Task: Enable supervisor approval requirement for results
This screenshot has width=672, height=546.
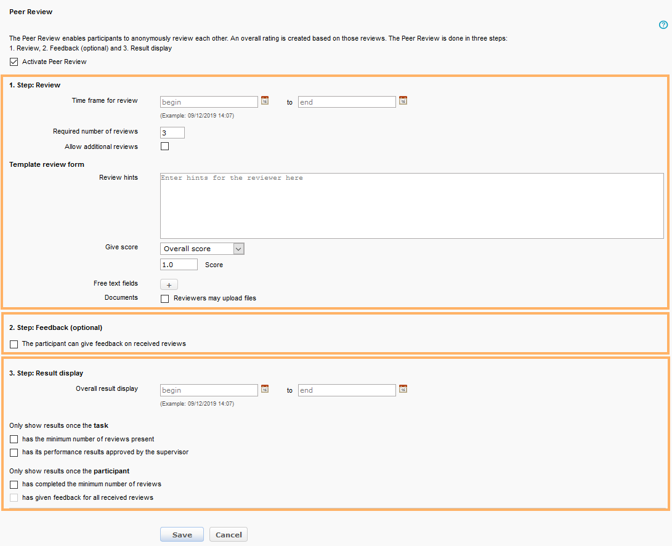Action: (x=14, y=452)
